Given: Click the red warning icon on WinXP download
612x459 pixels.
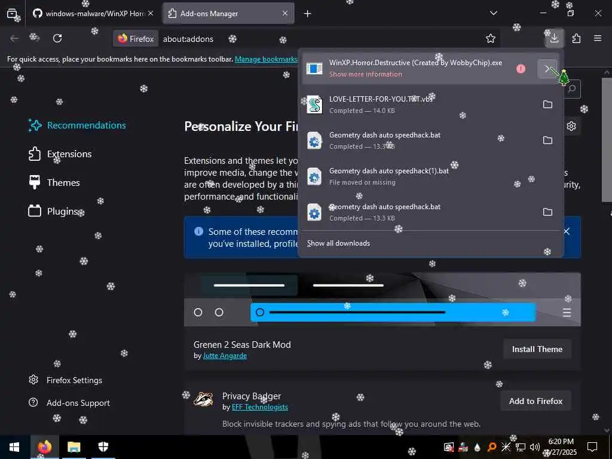Looking at the screenshot, I should click(521, 69).
